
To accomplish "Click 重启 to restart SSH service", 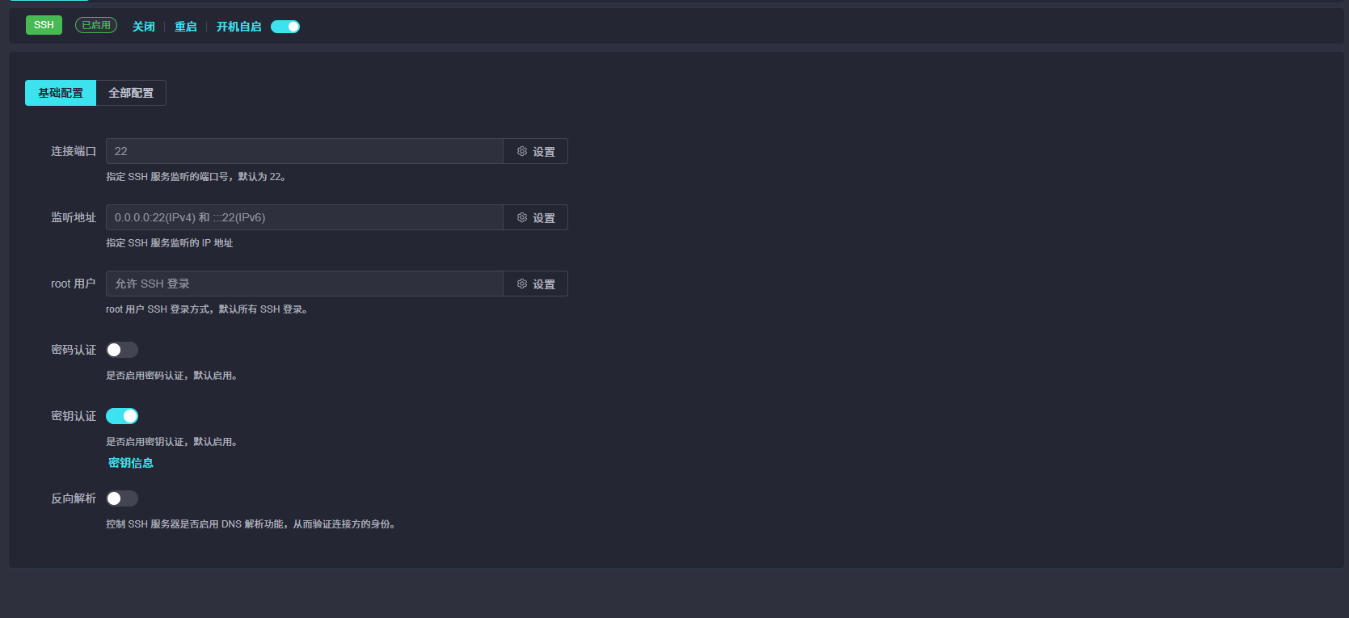I will pyautogui.click(x=186, y=27).
